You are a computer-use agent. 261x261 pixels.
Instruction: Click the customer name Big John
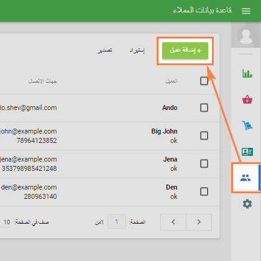point(164,131)
